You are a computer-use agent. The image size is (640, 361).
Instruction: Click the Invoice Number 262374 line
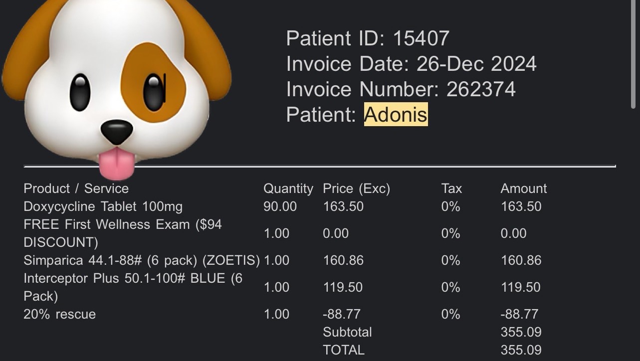pos(401,89)
